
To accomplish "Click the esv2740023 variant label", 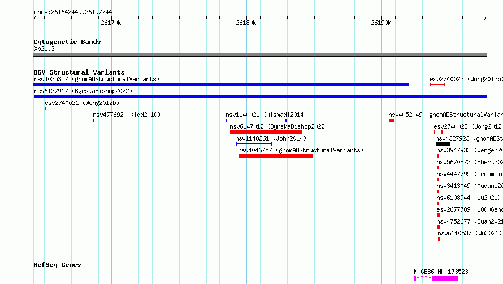I will point(469,126).
